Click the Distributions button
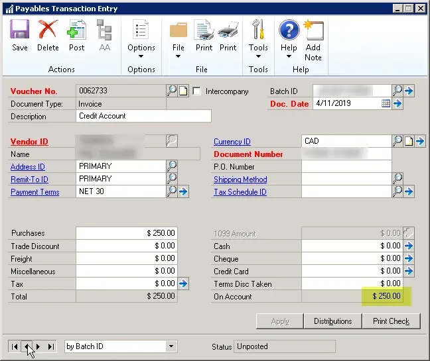Viewport: 430px width, 361px height. coord(333,321)
